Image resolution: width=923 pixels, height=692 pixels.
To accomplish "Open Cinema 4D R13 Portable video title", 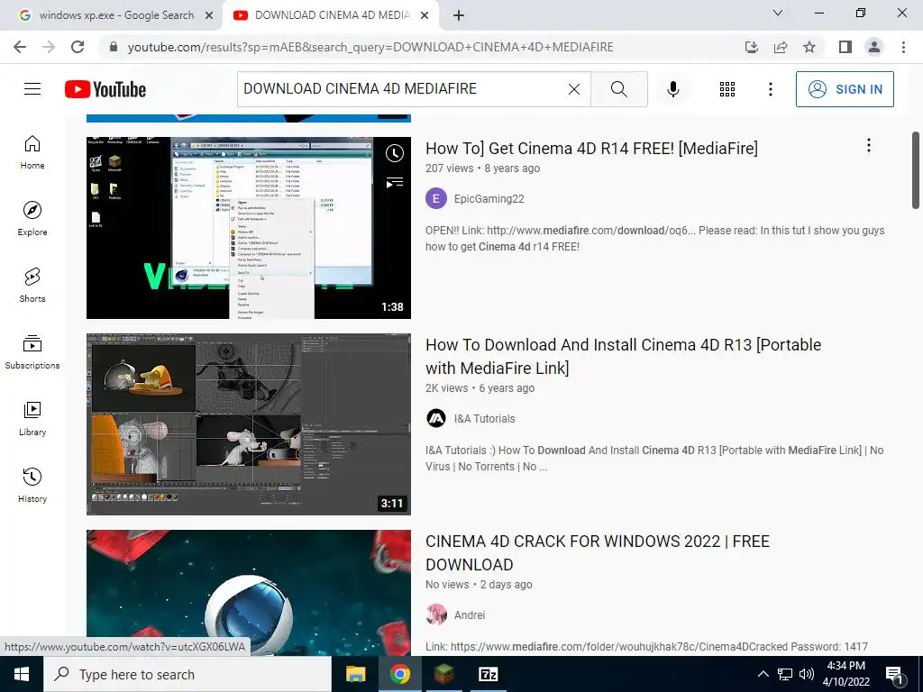I will point(624,357).
